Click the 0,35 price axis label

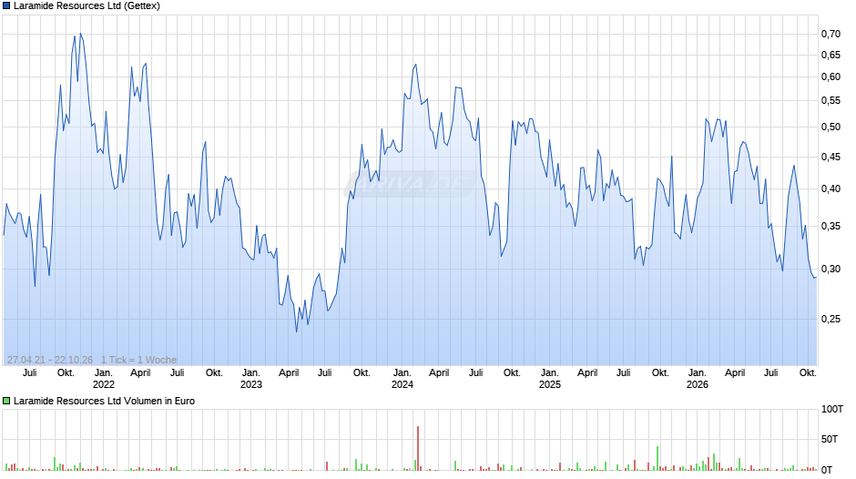coord(831,226)
